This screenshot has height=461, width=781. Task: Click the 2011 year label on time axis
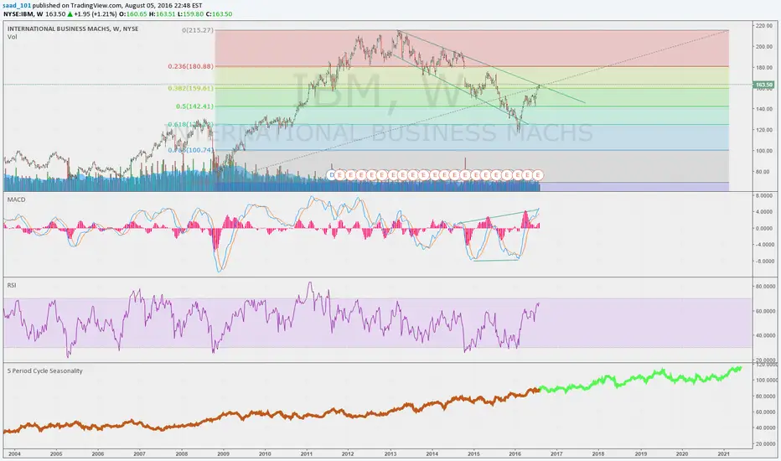pos(307,454)
